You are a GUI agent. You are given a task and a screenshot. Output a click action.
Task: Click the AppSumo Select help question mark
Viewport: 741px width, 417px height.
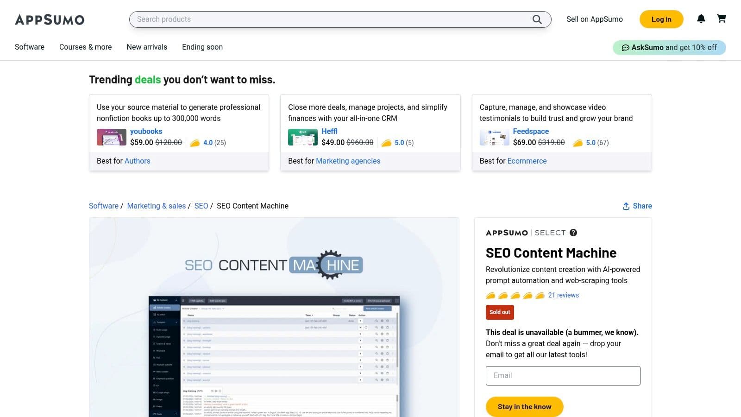pos(573,233)
